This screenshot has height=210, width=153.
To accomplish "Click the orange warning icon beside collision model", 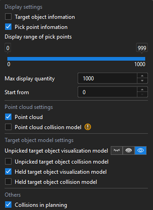I will pos(88,127).
